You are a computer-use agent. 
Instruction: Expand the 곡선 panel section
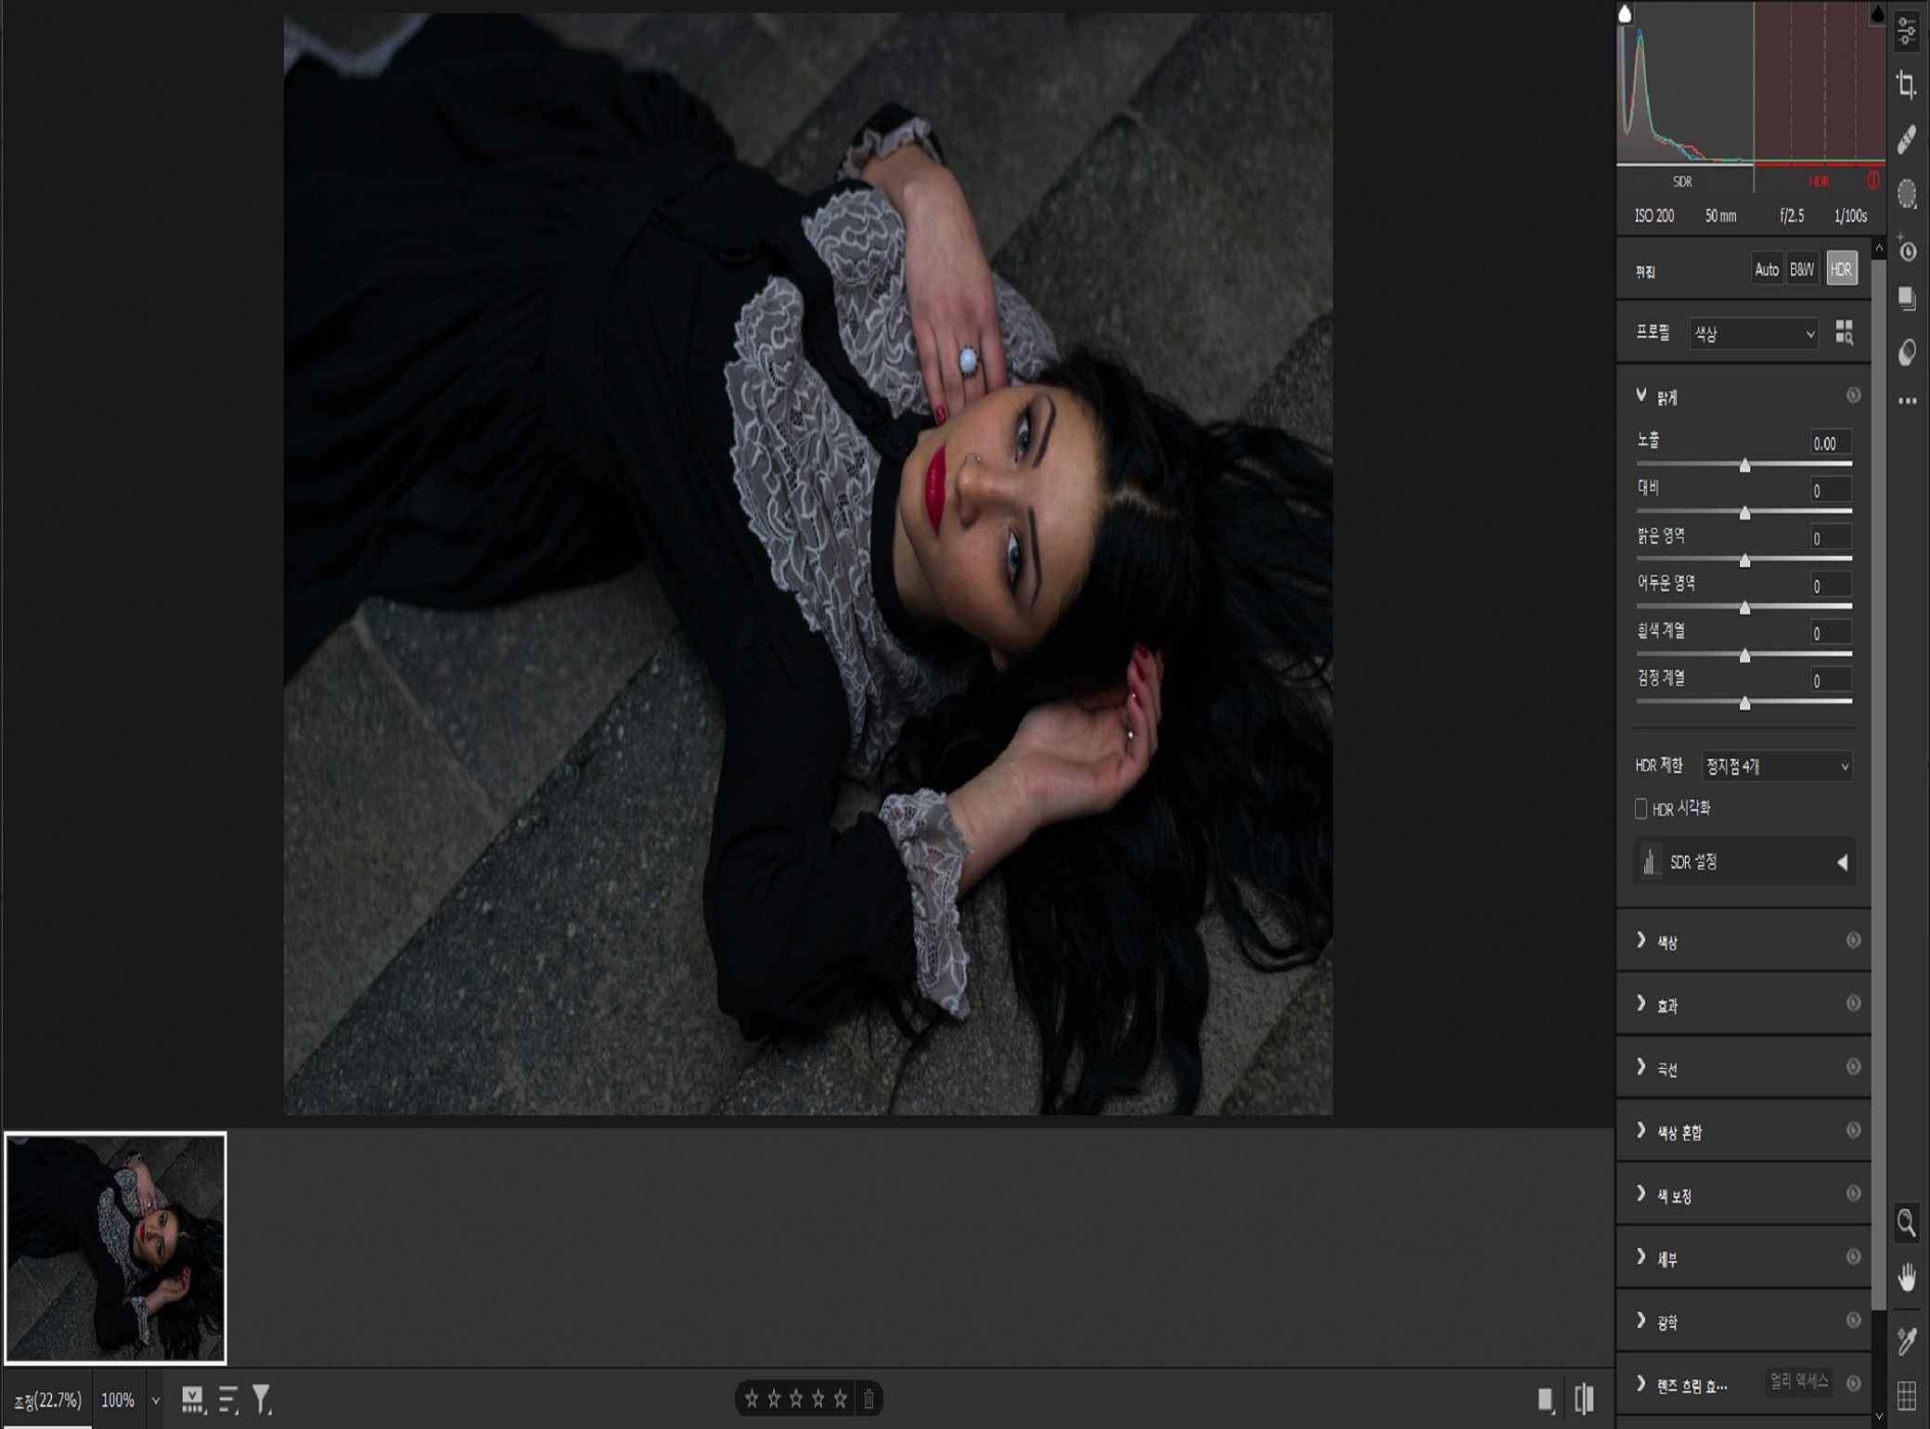click(1666, 1068)
